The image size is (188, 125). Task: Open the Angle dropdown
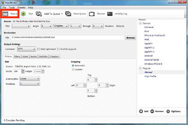point(46,26)
